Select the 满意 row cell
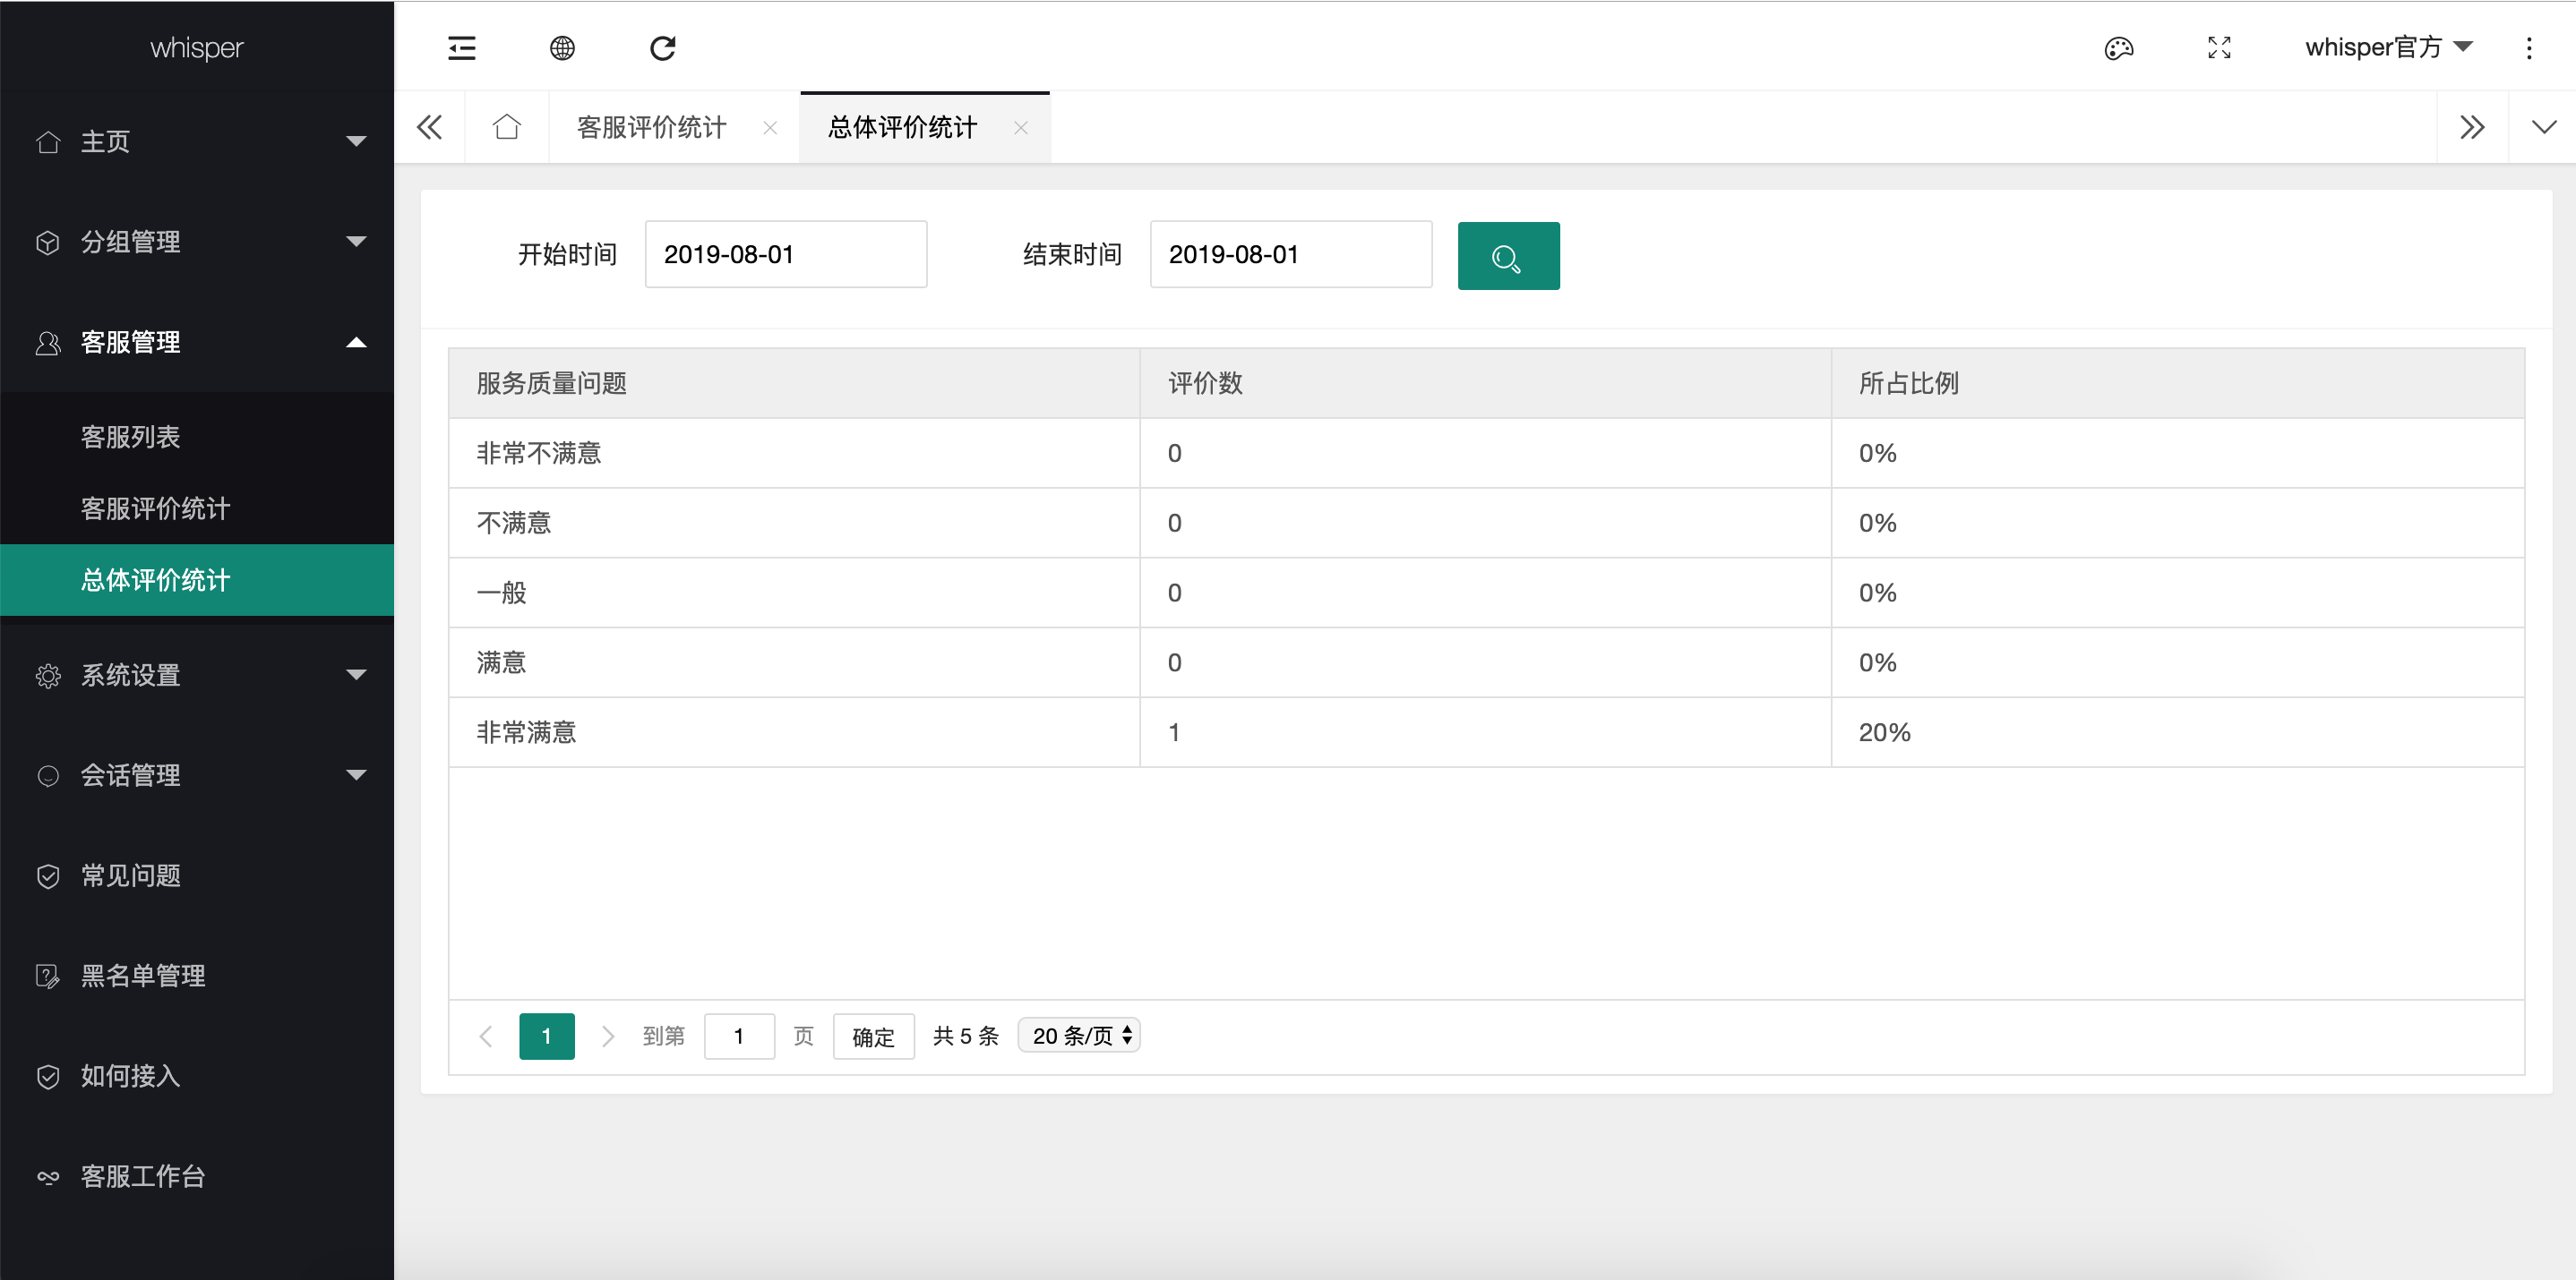 point(794,663)
